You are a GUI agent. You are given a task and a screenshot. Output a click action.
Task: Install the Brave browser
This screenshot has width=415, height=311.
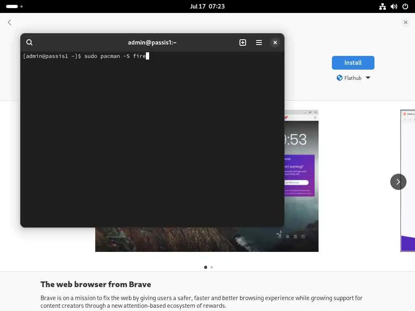point(353,63)
